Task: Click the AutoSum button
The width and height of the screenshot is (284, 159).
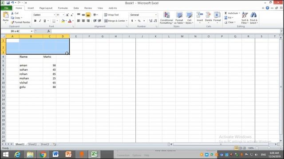Action: [x=231, y=13]
